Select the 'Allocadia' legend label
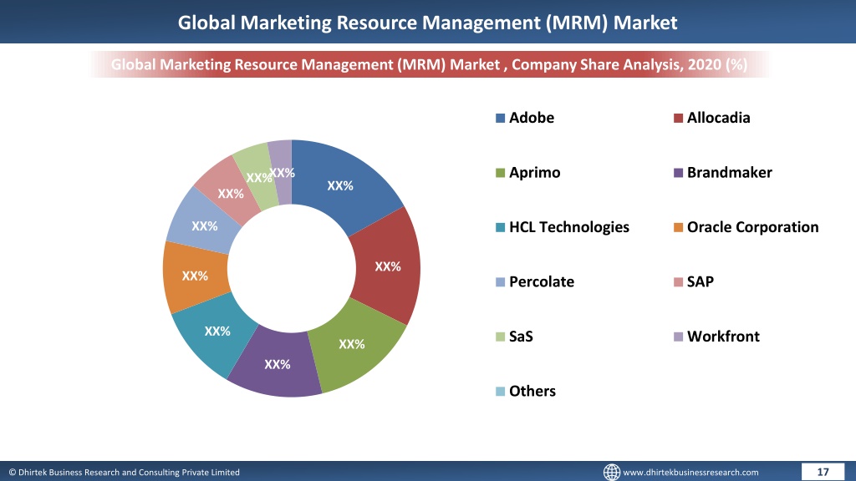This screenshot has width=856, height=481. pos(718,118)
